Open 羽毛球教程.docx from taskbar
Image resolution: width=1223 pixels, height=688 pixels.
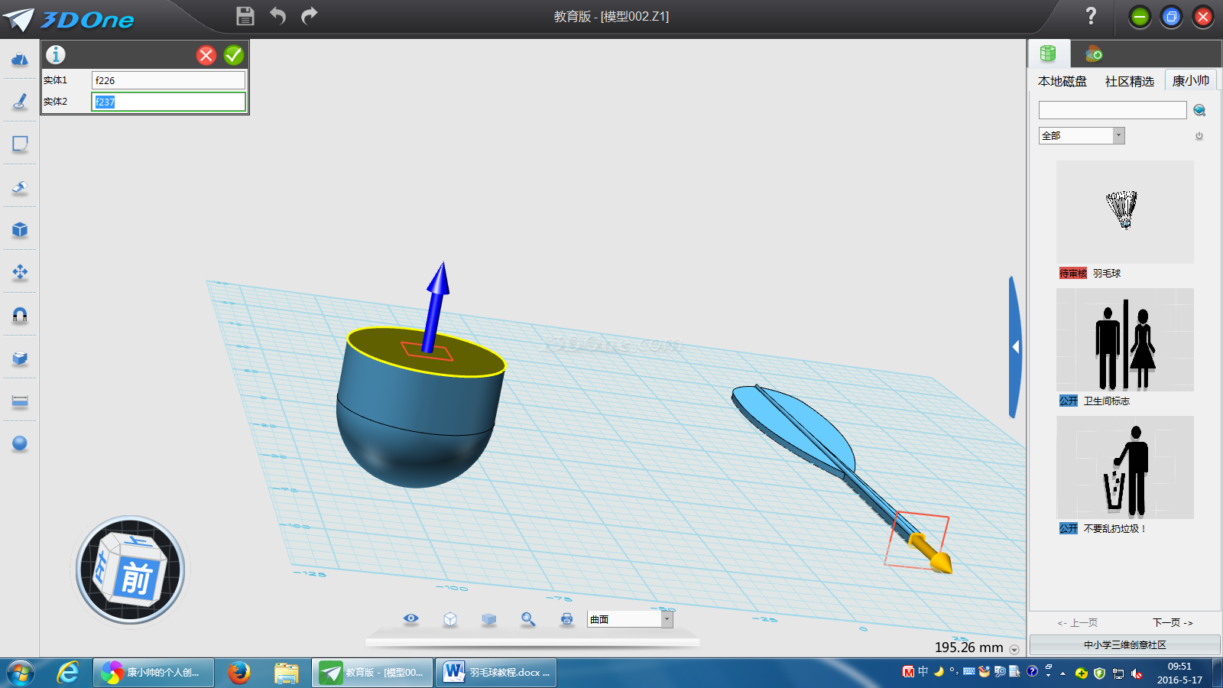point(497,673)
